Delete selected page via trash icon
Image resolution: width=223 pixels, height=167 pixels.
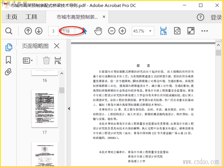46,60
